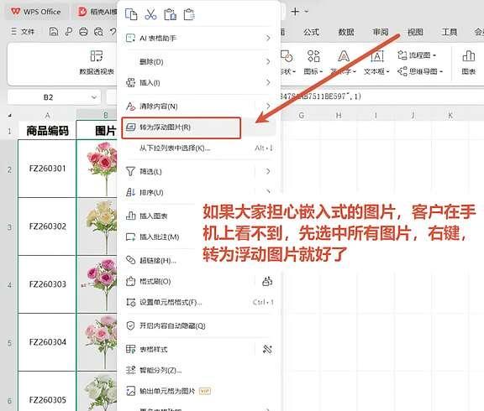Select 插入批注(M) from the context menu
This screenshot has height=411, width=484.
point(160,237)
